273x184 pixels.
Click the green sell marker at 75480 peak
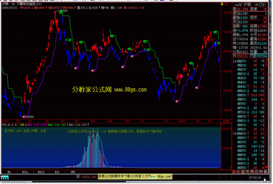[x=61, y=12]
